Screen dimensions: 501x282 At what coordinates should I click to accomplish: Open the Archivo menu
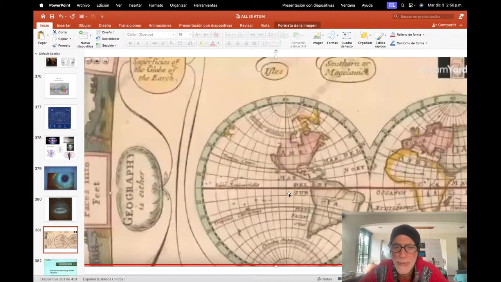click(83, 5)
